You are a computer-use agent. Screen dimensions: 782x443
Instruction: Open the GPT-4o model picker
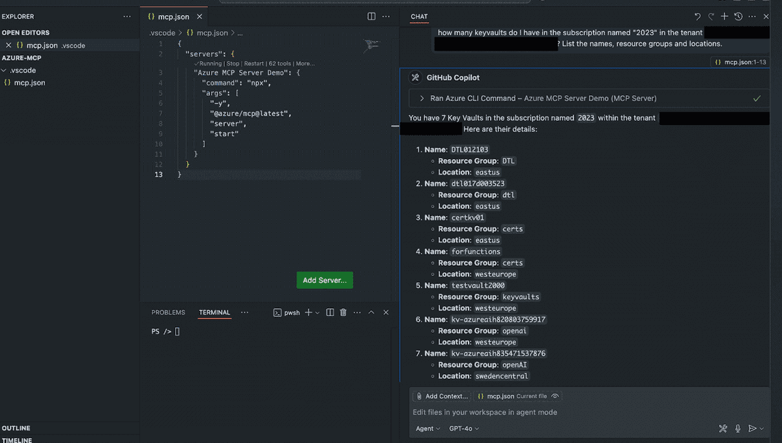click(x=464, y=429)
